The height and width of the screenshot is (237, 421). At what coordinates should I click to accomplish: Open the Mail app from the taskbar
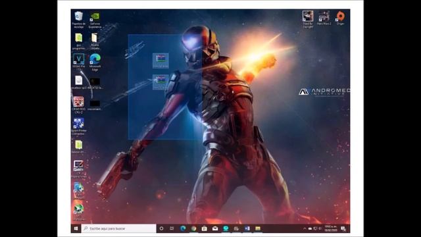click(215, 228)
